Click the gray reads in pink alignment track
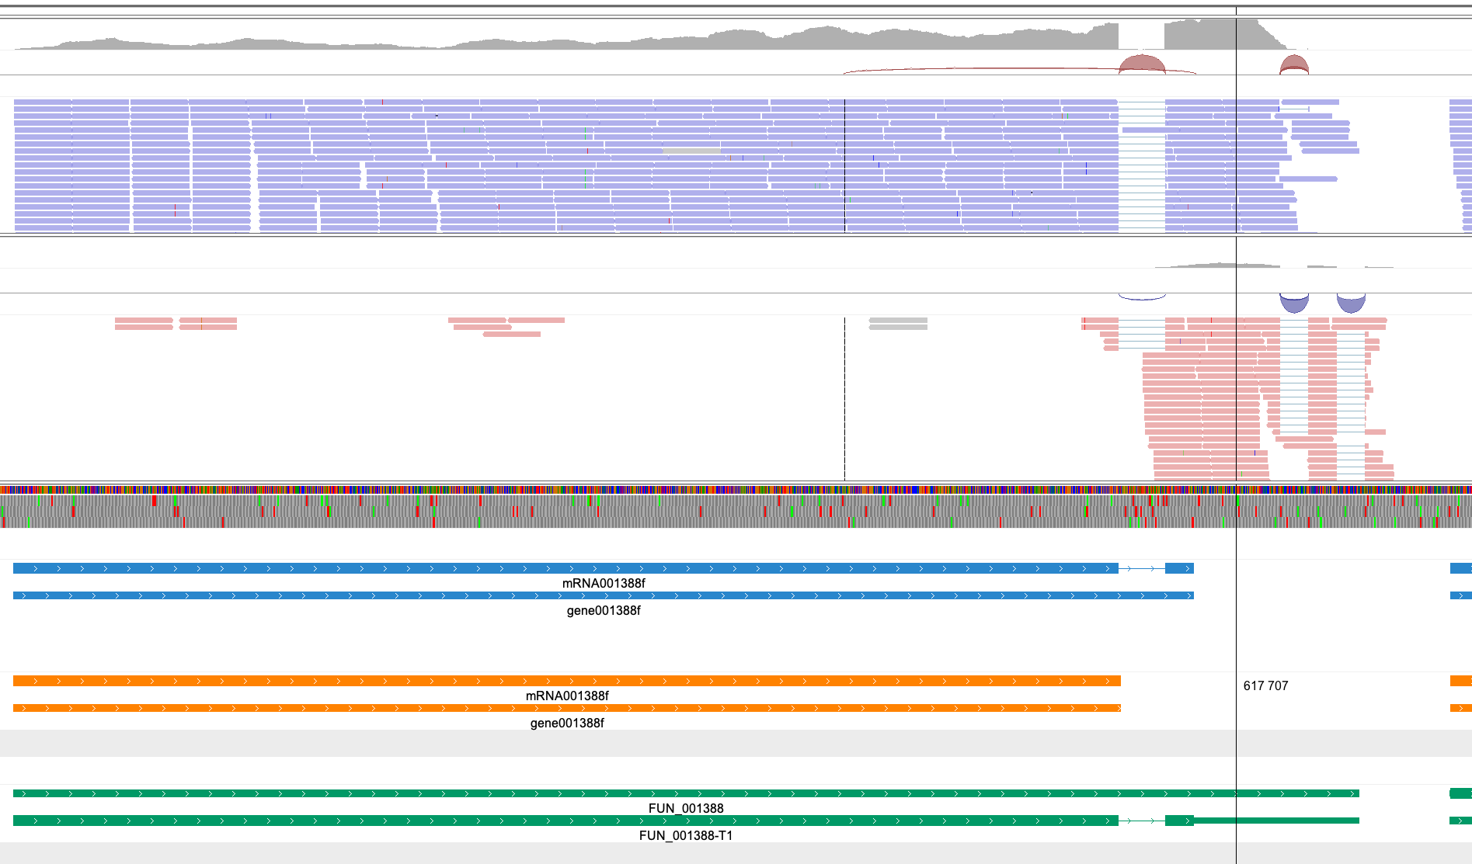Image resolution: width=1472 pixels, height=864 pixels. (898, 324)
